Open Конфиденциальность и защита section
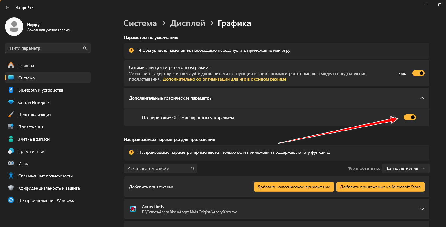Viewport: 446px width, 227px height. coord(49,188)
